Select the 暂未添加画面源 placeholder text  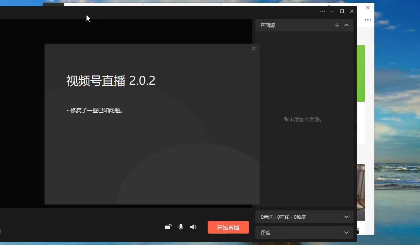(303, 119)
